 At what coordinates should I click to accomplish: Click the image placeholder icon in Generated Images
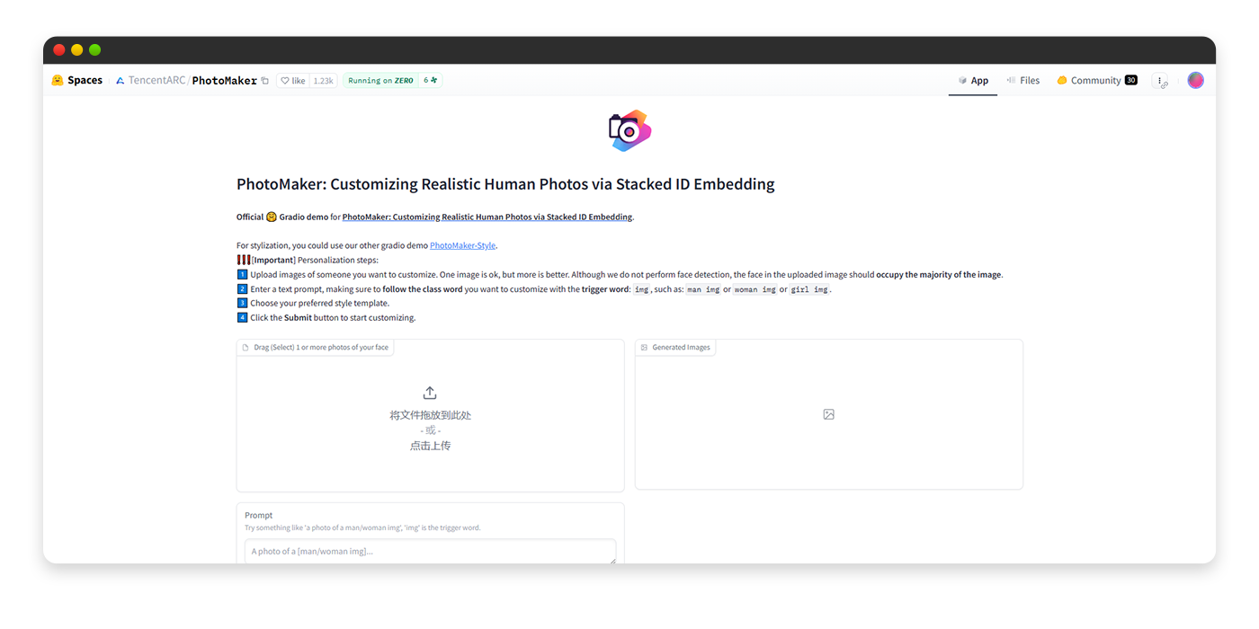(x=829, y=414)
